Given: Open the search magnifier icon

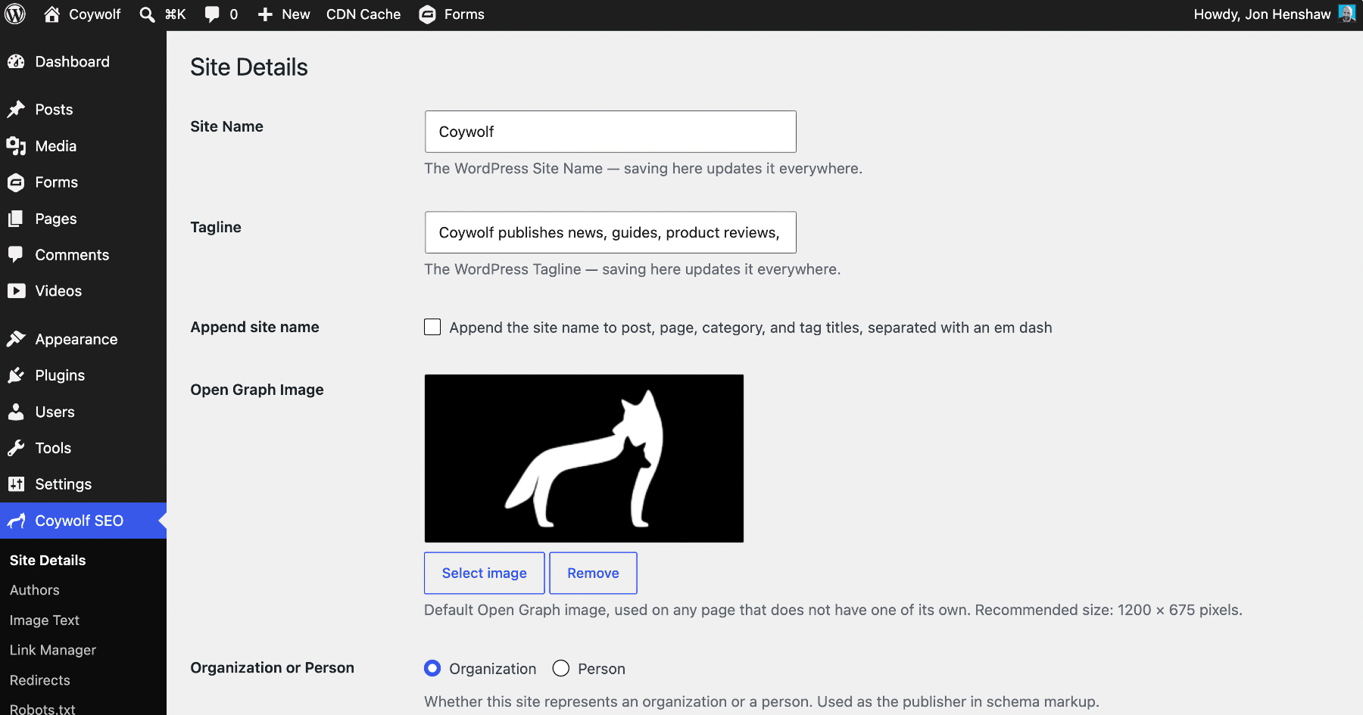Looking at the screenshot, I should point(148,14).
